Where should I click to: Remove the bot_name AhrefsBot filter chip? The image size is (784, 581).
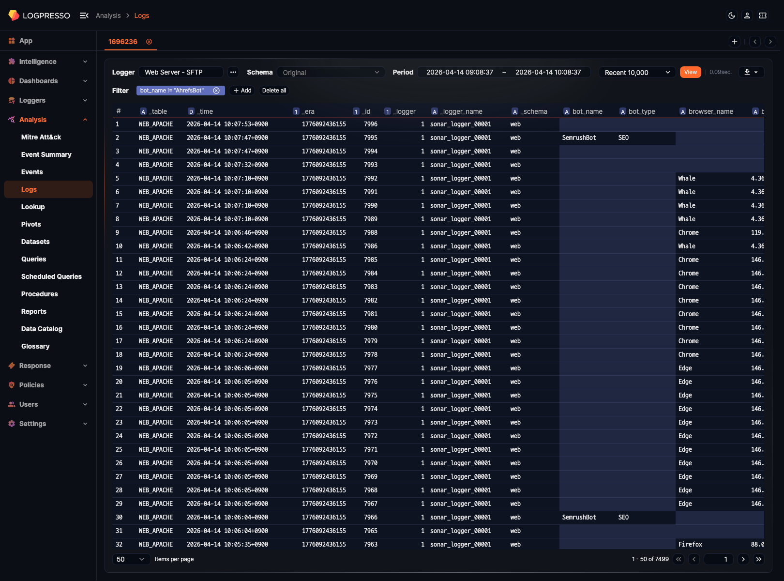pos(216,91)
